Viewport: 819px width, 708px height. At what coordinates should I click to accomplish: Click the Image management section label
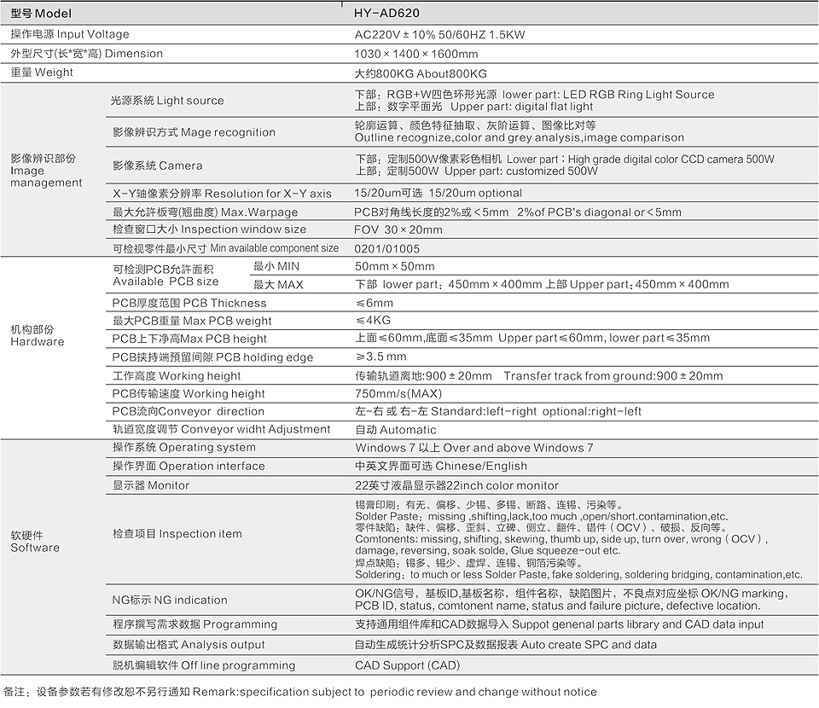pyautogui.click(x=46, y=171)
